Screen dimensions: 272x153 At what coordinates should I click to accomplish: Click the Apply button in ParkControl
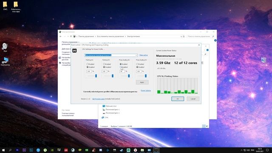[142, 82]
